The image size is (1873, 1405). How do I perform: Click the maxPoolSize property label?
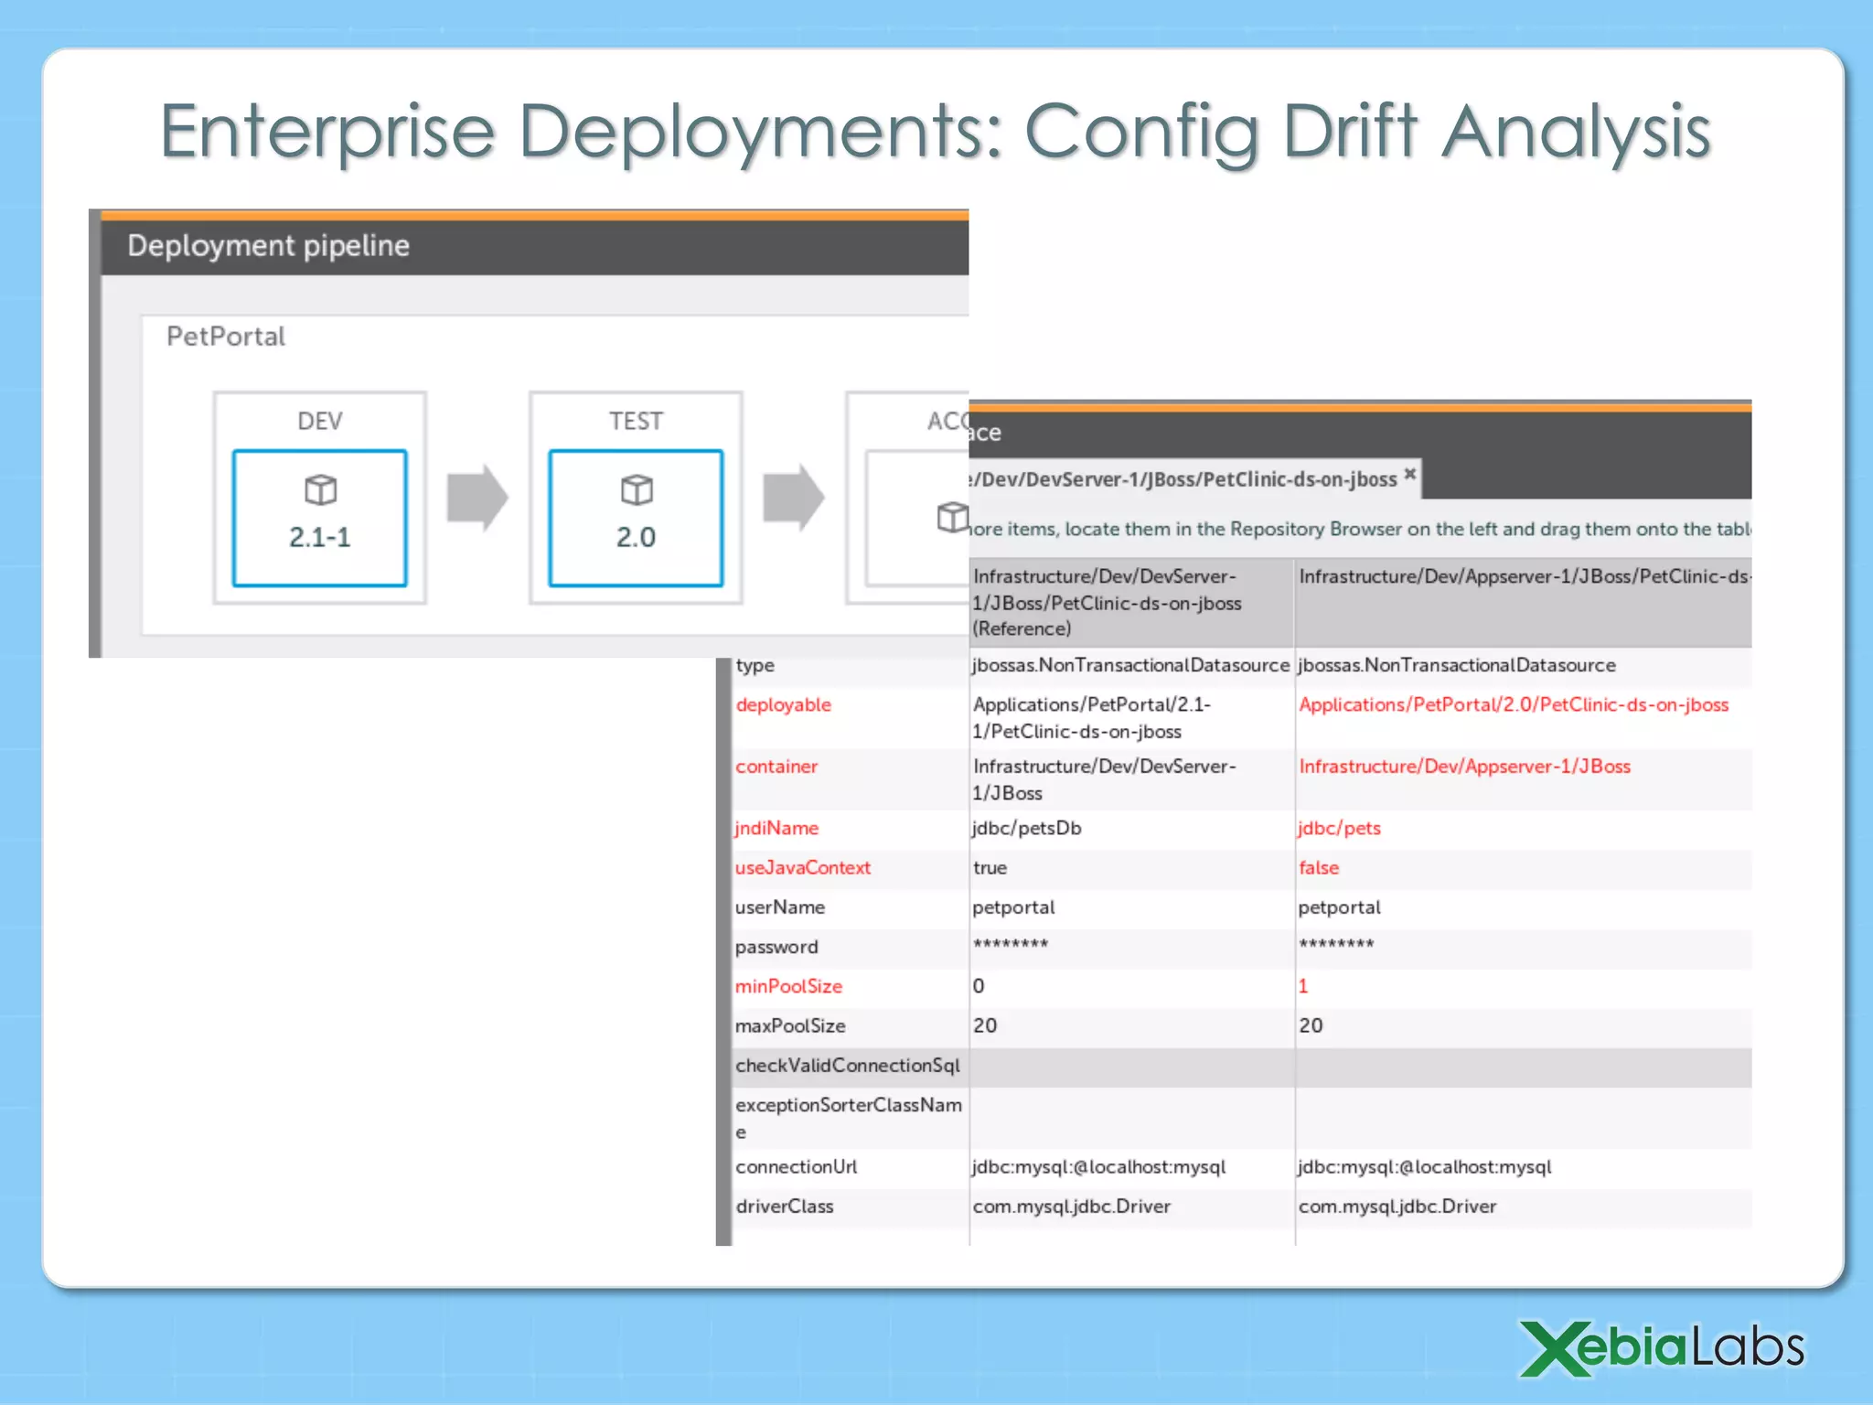click(790, 1025)
